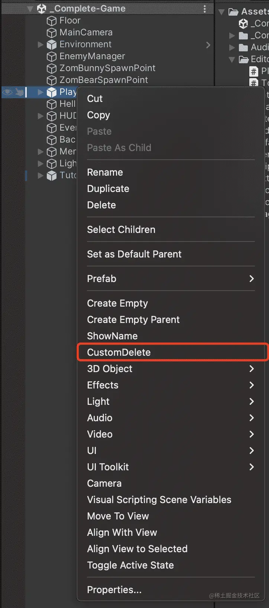Select the MainCamera cube icon
This screenshot has width=269, height=608.
(x=52, y=33)
